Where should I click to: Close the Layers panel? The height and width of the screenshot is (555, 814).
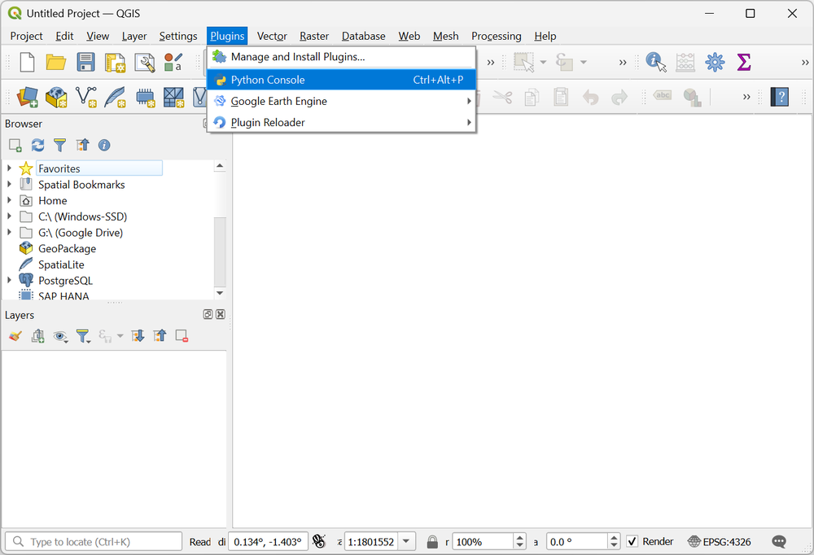pos(221,314)
